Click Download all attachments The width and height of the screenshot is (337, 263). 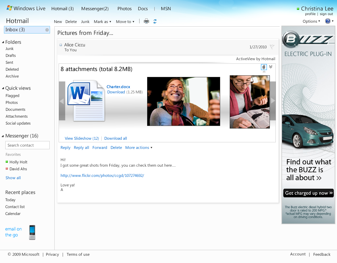pos(116,138)
